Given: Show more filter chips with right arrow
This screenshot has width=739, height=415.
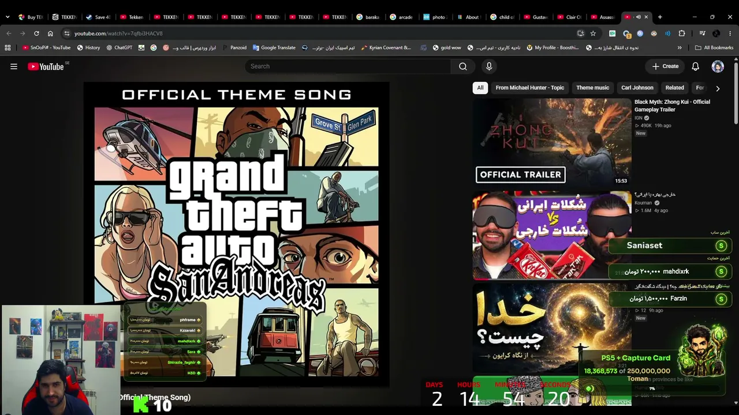Looking at the screenshot, I should point(718,88).
